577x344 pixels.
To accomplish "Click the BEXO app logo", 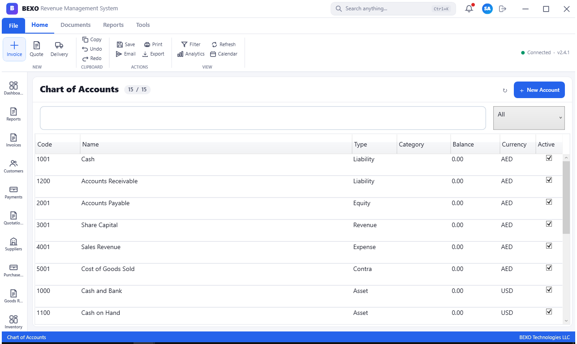I will coord(12,8).
